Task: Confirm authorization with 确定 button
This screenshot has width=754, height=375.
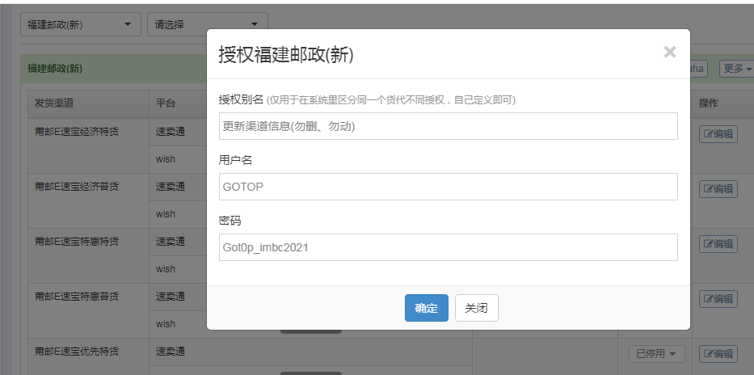Action: (427, 308)
